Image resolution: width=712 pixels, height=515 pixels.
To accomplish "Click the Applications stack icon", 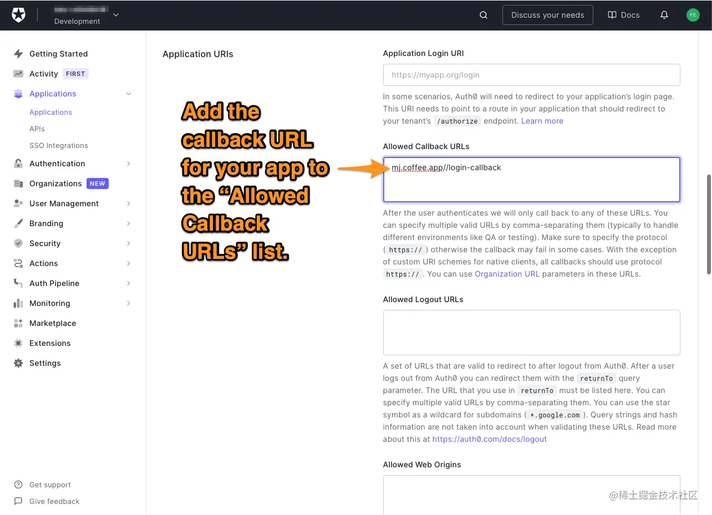I will coord(18,94).
